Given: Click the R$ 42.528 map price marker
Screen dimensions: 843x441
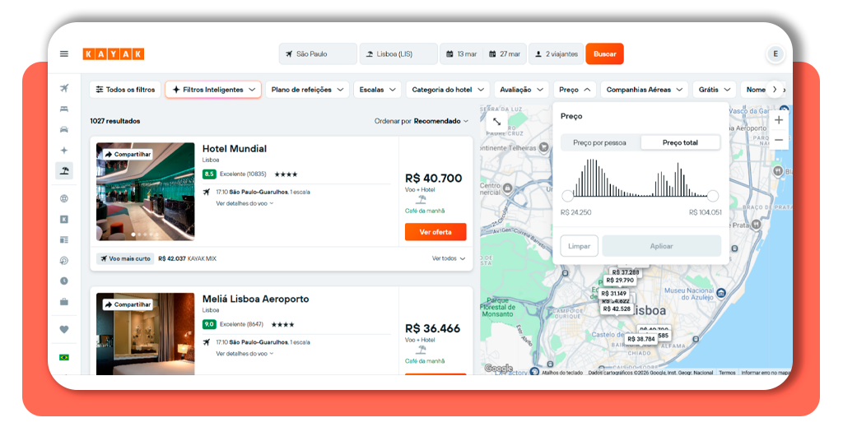Looking at the screenshot, I should point(617,309).
